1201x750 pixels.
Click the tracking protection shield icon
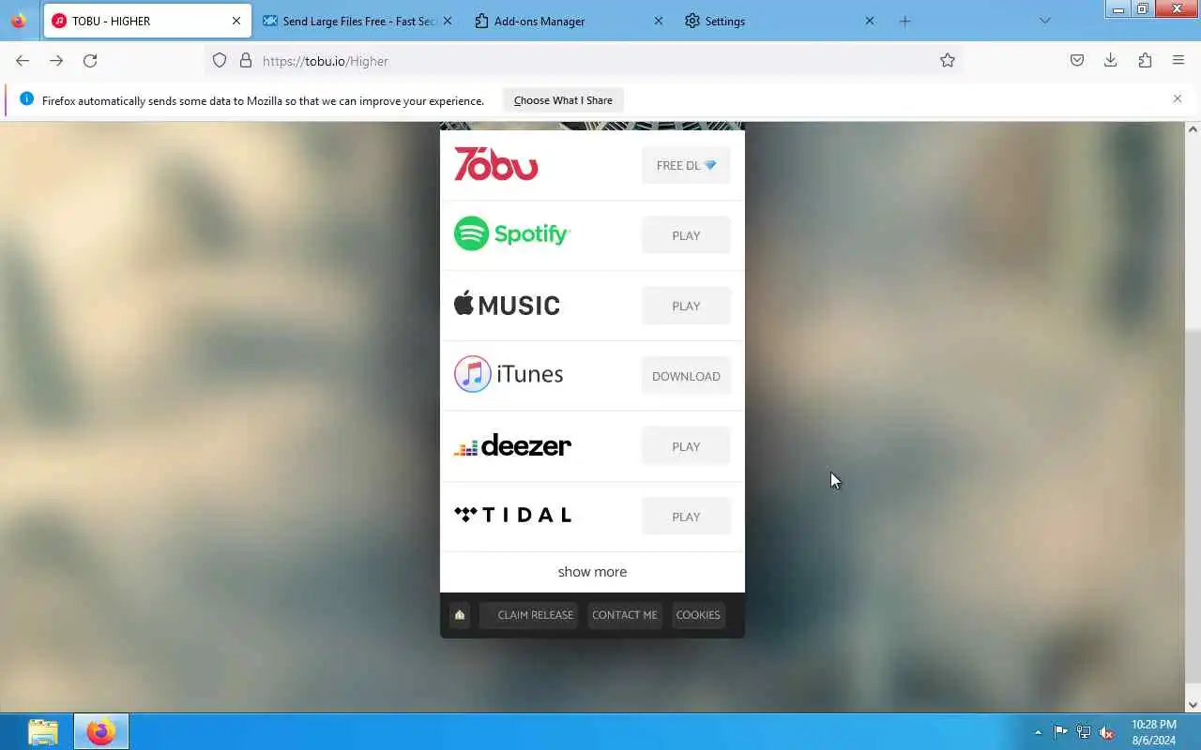point(220,61)
